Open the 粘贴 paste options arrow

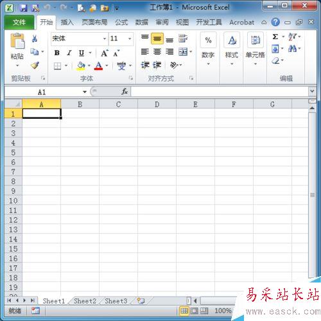[x=17, y=65]
